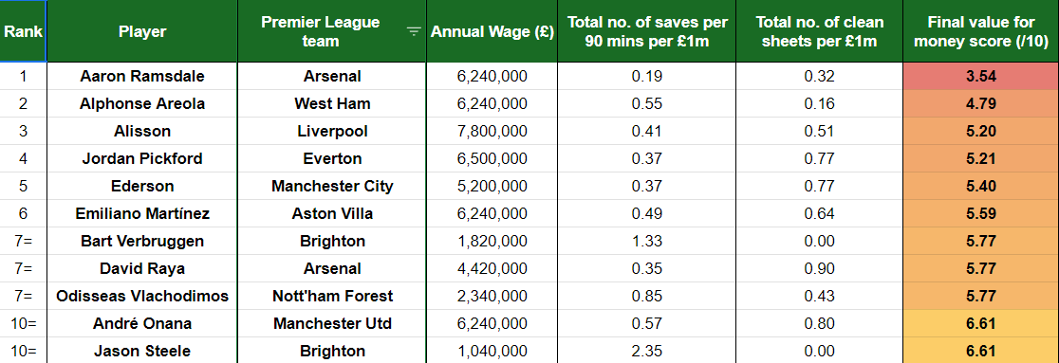Select the Player column header
Image resolution: width=1059 pixels, height=363 pixels.
[142, 31]
